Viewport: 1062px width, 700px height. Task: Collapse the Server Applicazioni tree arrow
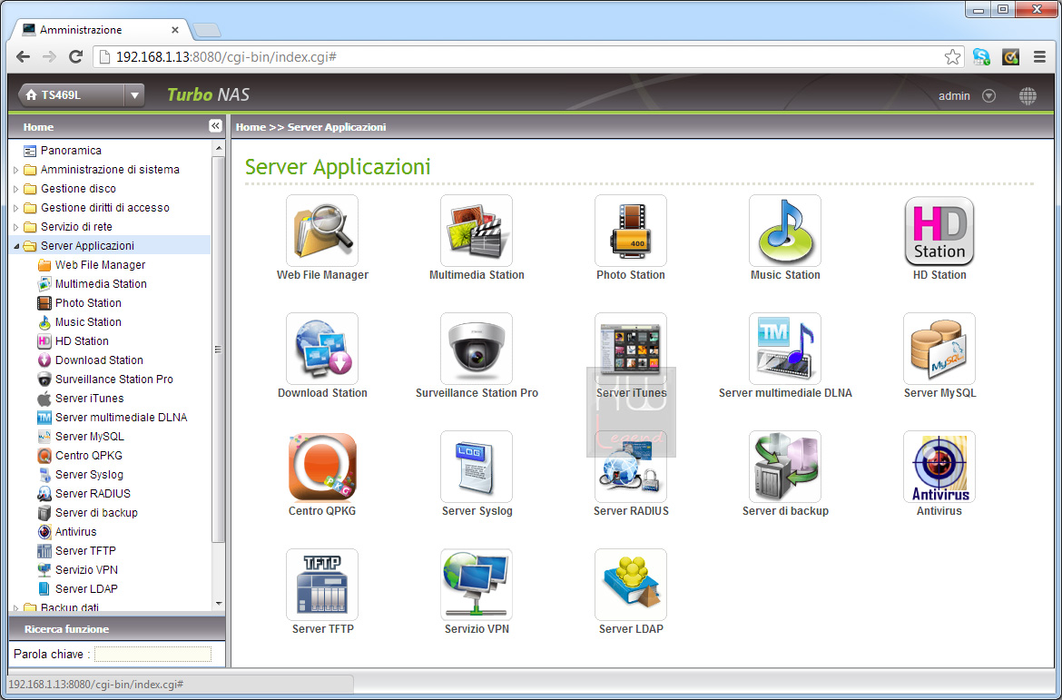pyautogui.click(x=15, y=246)
